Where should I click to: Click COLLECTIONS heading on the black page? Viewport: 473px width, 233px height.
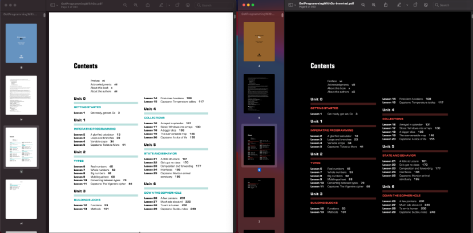(393, 119)
